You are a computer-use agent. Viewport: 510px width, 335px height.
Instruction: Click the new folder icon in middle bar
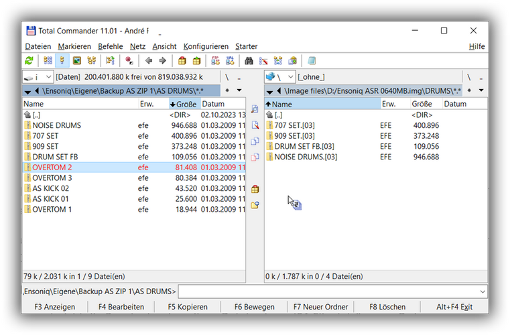click(255, 205)
